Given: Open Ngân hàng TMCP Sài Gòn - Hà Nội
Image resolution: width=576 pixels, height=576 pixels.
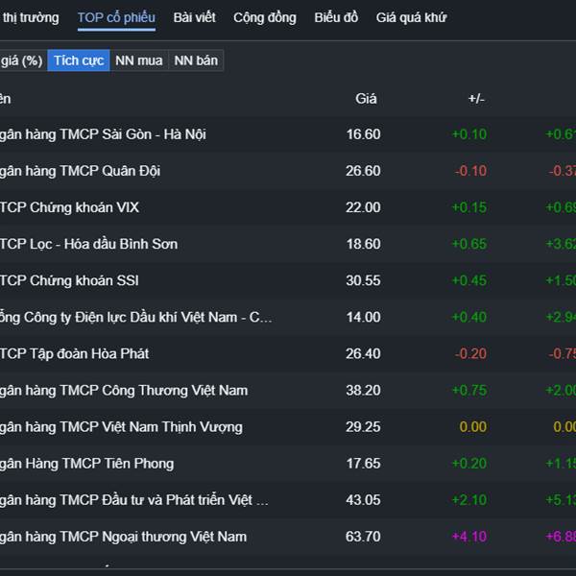Looking at the screenshot, I should pyautogui.click(x=103, y=134).
